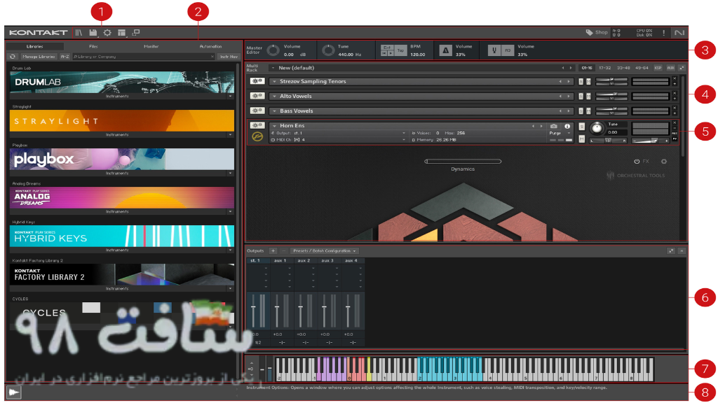Screen dimensions: 718x403
Task: Expand the Alto Vowels name dropdown
Action: pos(274,96)
